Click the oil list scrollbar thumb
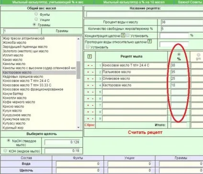 [x=79, y=70]
